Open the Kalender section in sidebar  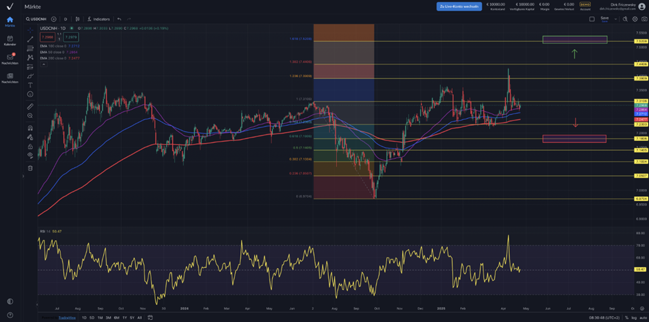pos(10,41)
